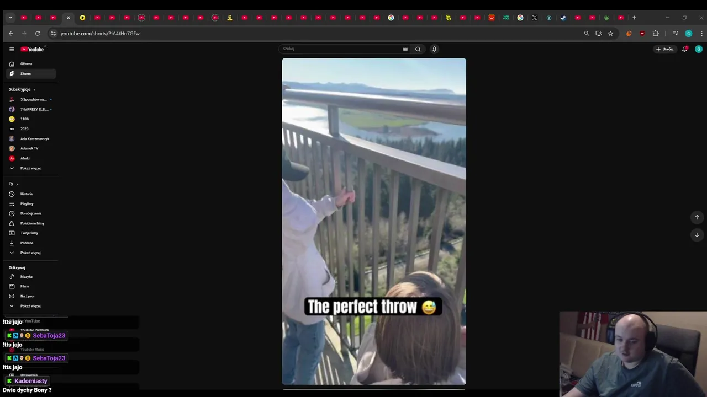Open YouTube notifications bell
707x397 pixels.
click(x=685, y=49)
